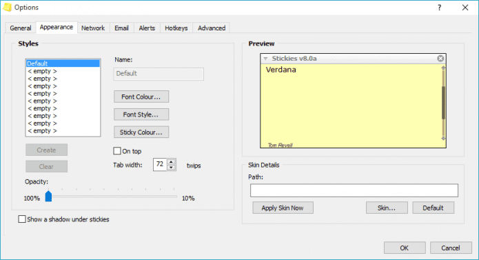479x260 pixels.
Task: Click the Verdana text in preview
Action: pyautogui.click(x=281, y=70)
